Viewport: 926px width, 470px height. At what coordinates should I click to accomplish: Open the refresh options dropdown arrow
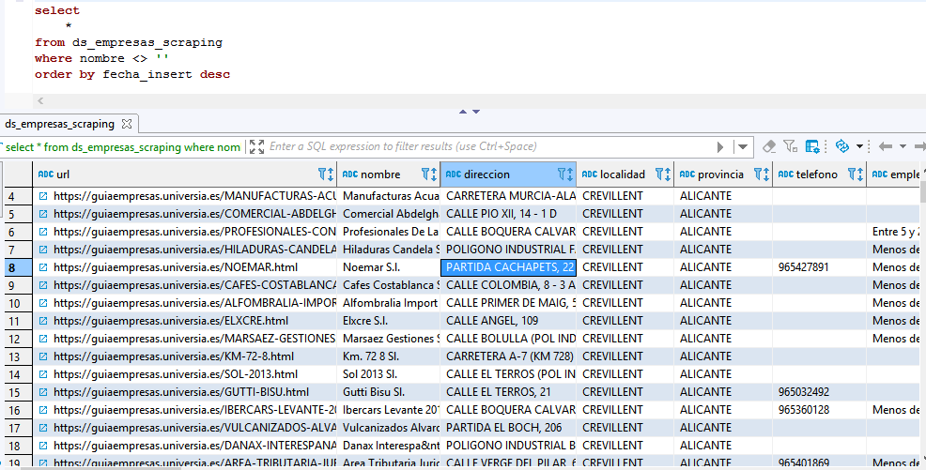pyautogui.click(x=860, y=146)
